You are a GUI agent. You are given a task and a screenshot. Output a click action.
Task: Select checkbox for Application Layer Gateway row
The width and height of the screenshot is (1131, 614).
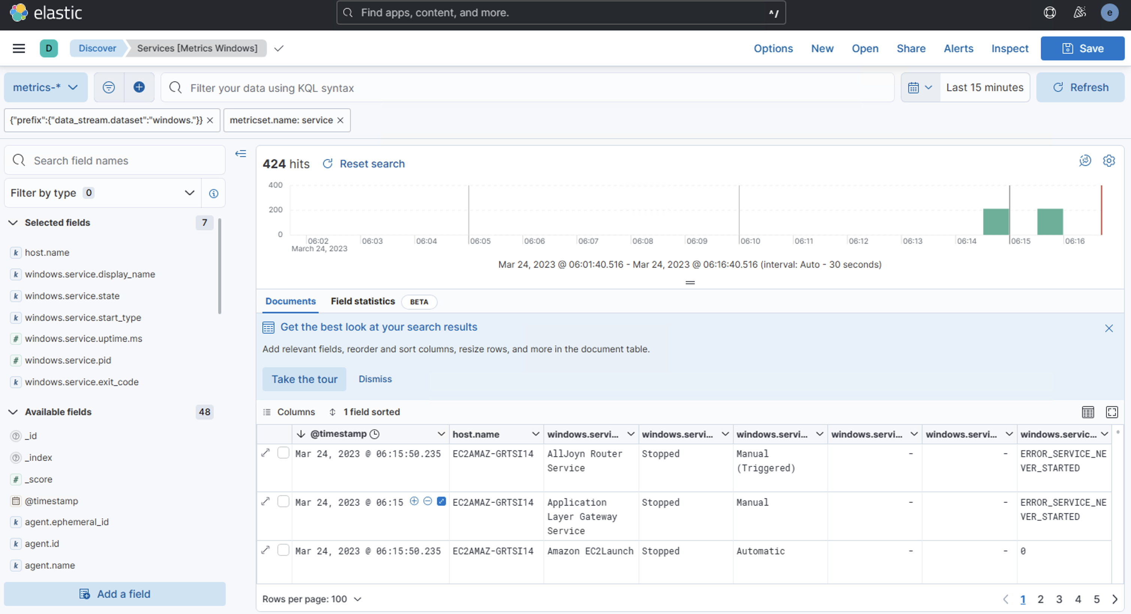tap(283, 501)
